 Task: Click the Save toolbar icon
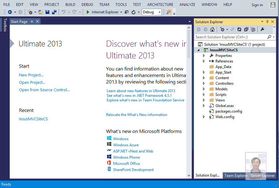tap(47, 12)
